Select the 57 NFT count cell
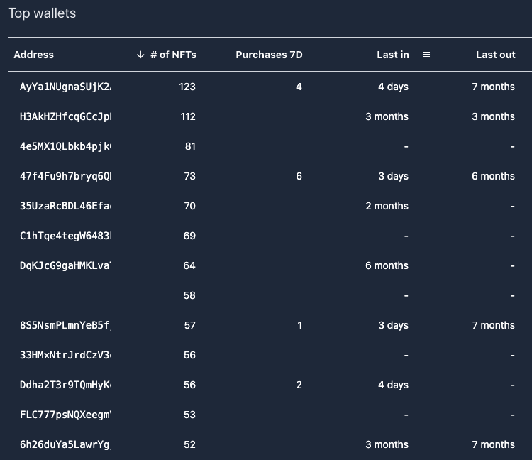 tap(189, 326)
